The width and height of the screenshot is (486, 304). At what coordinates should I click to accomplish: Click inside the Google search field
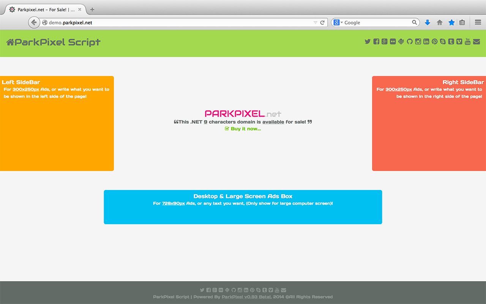(376, 23)
